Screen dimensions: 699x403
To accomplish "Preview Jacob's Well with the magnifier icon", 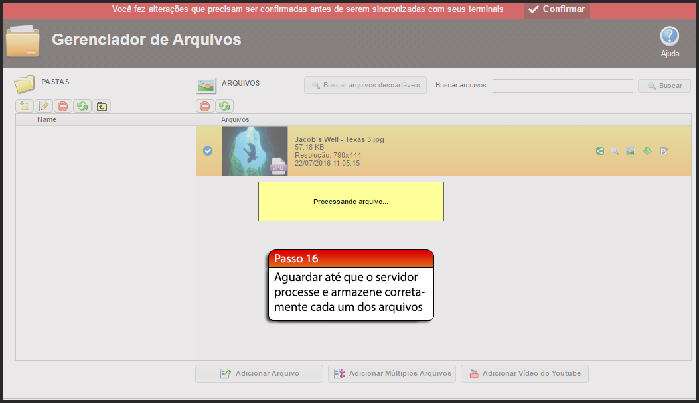I will click(615, 151).
